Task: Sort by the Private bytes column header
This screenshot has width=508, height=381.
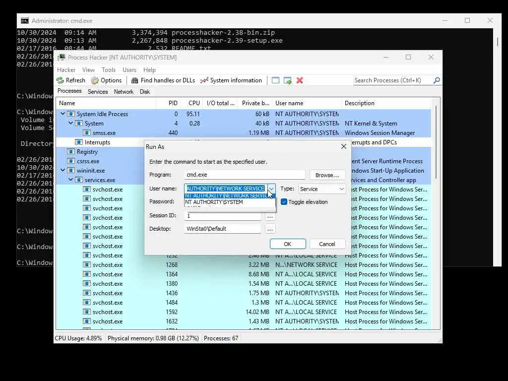Action: [255, 103]
